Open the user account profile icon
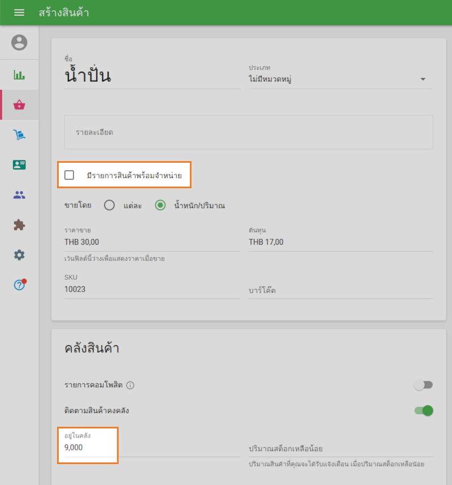Viewport: 452px width, 485px height. (19, 42)
